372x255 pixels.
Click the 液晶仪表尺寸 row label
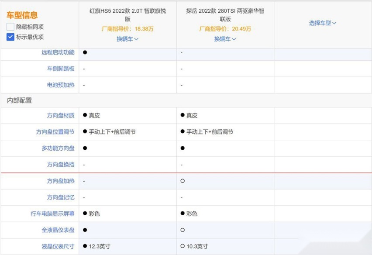[x=58, y=246]
